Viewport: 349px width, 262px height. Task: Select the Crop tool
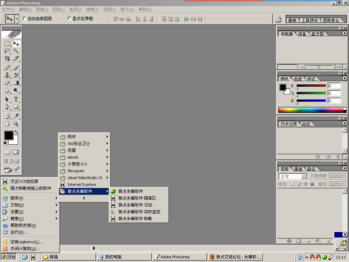click(7, 58)
